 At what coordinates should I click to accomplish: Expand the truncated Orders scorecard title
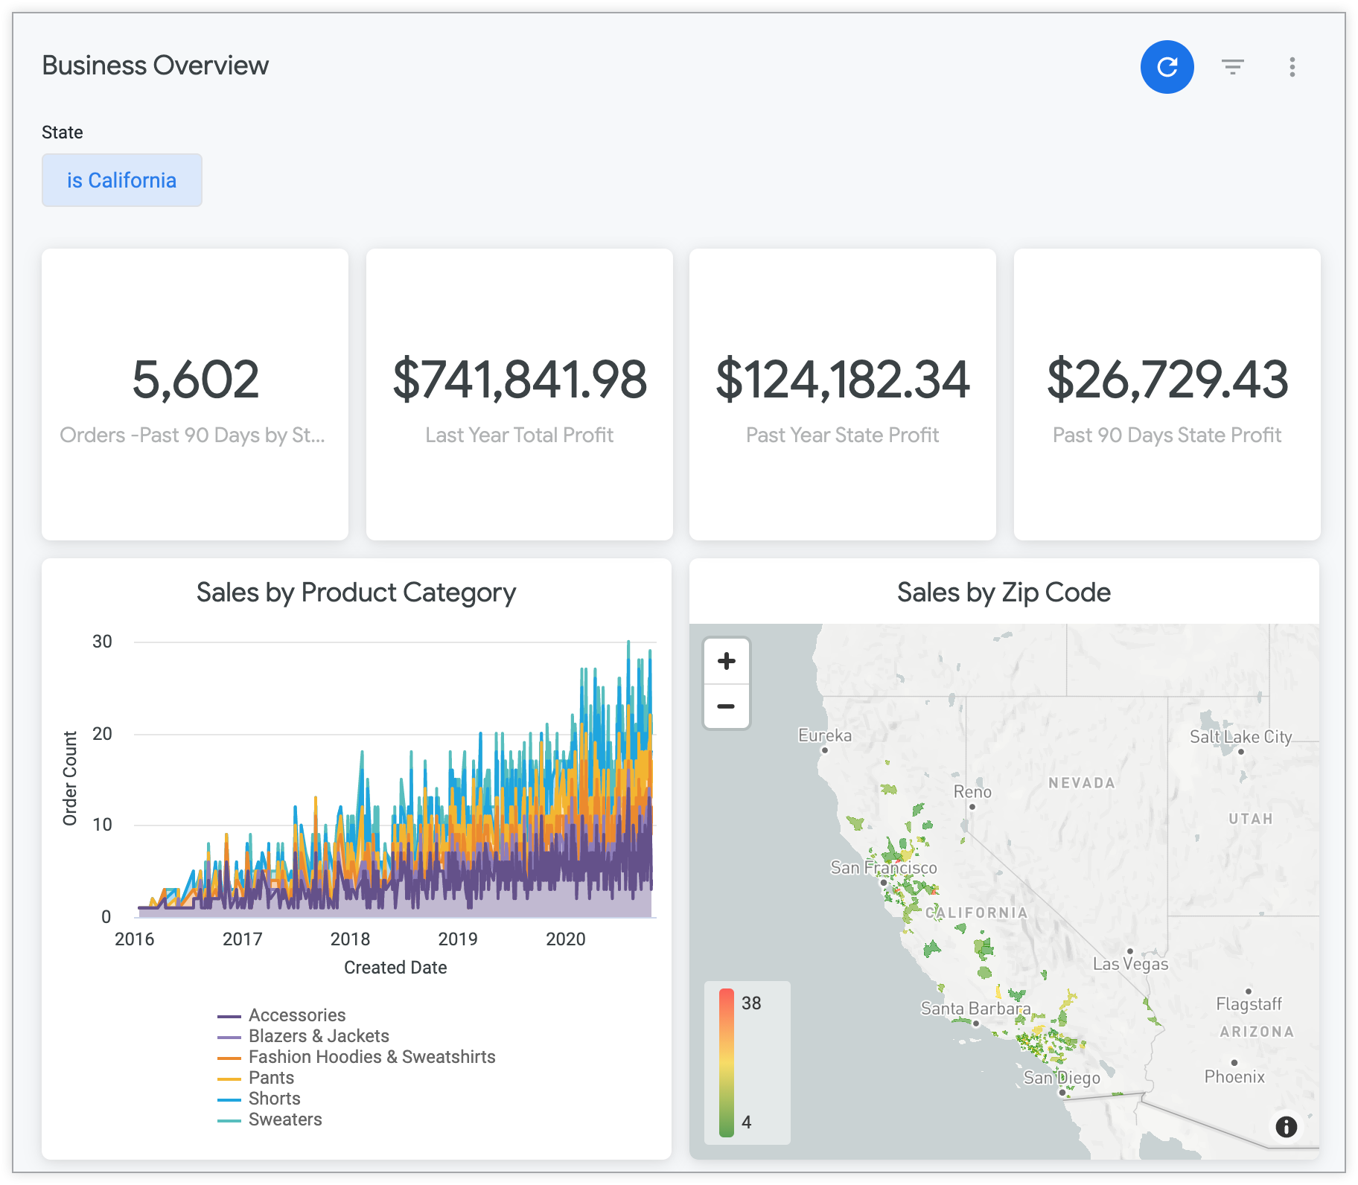(x=194, y=435)
